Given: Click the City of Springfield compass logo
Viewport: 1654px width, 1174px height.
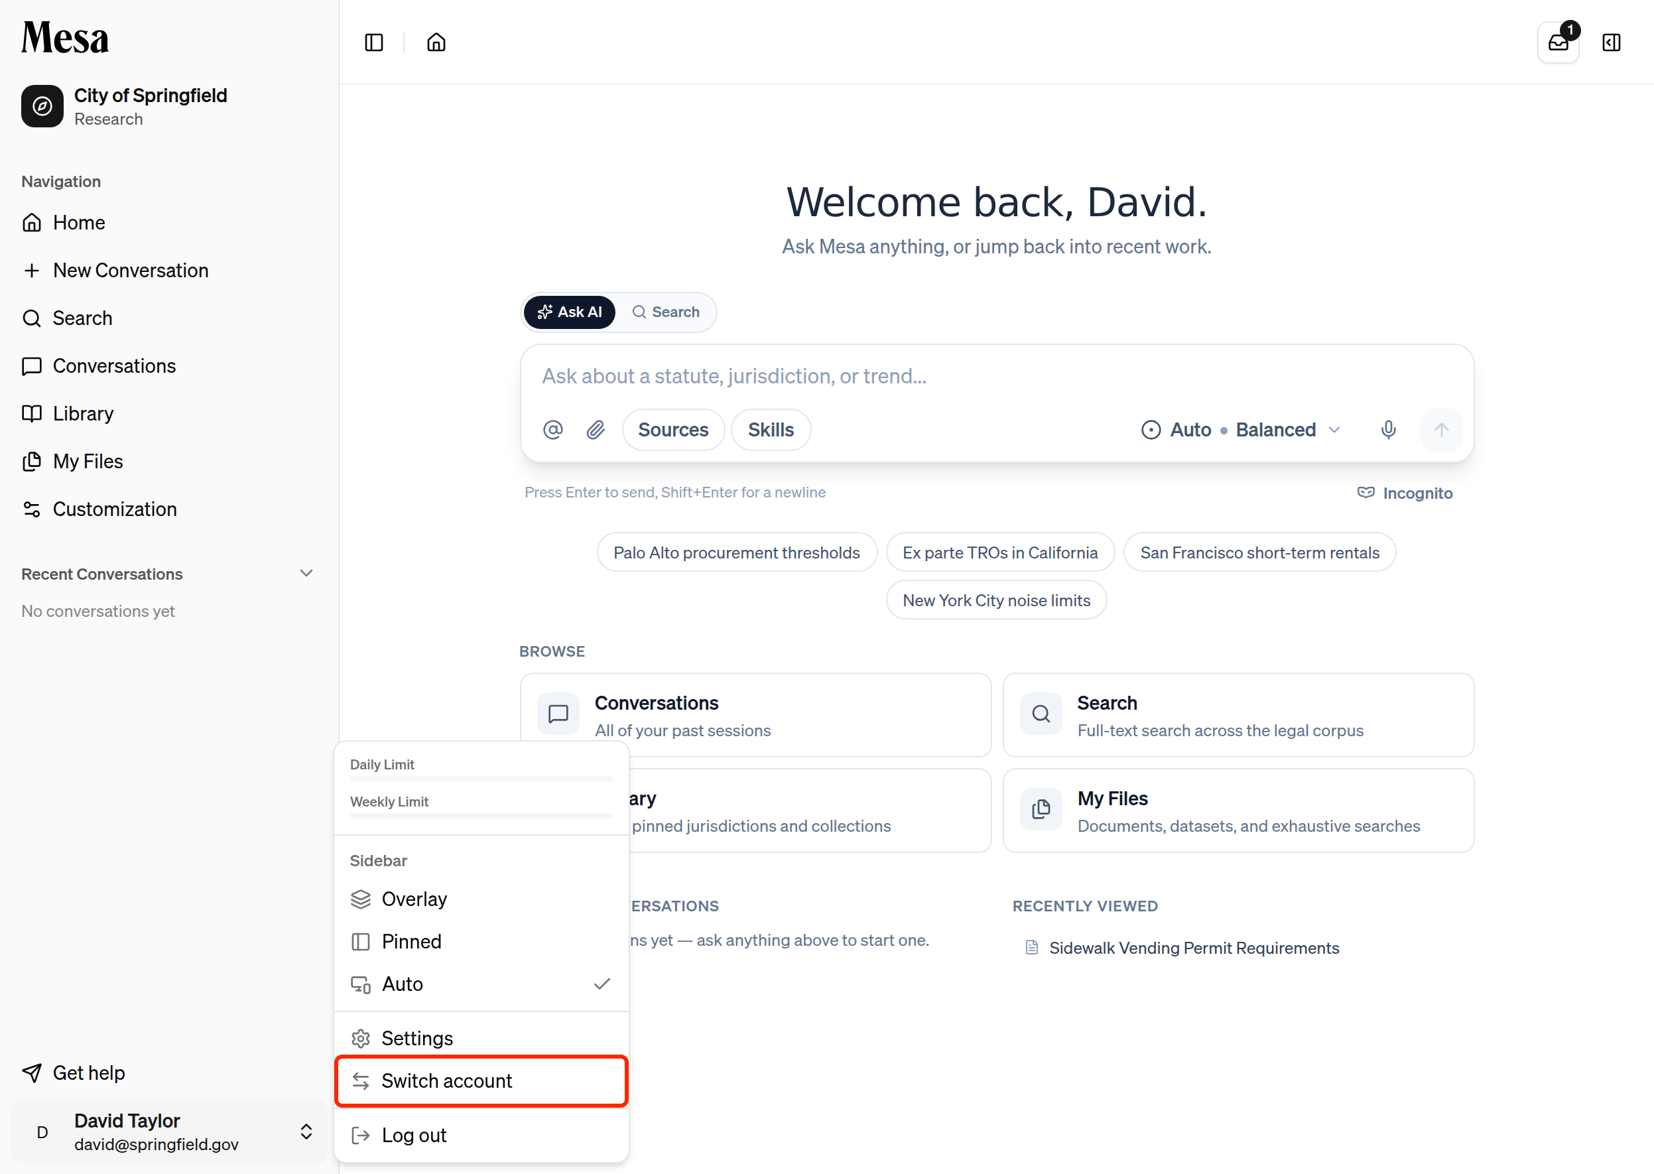Looking at the screenshot, I should pos(42,106).
